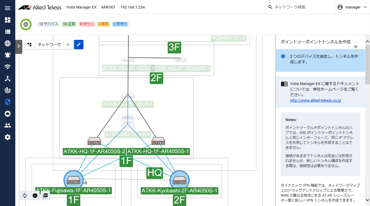Filter by the 0 ダウン status badge
The image size is (370, 206).
point(87,24)
